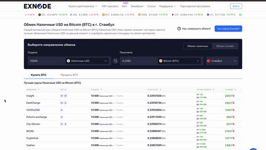266x150 pixels.
Task: Open the Как совершить обмен? link
Action: point(197,29)
